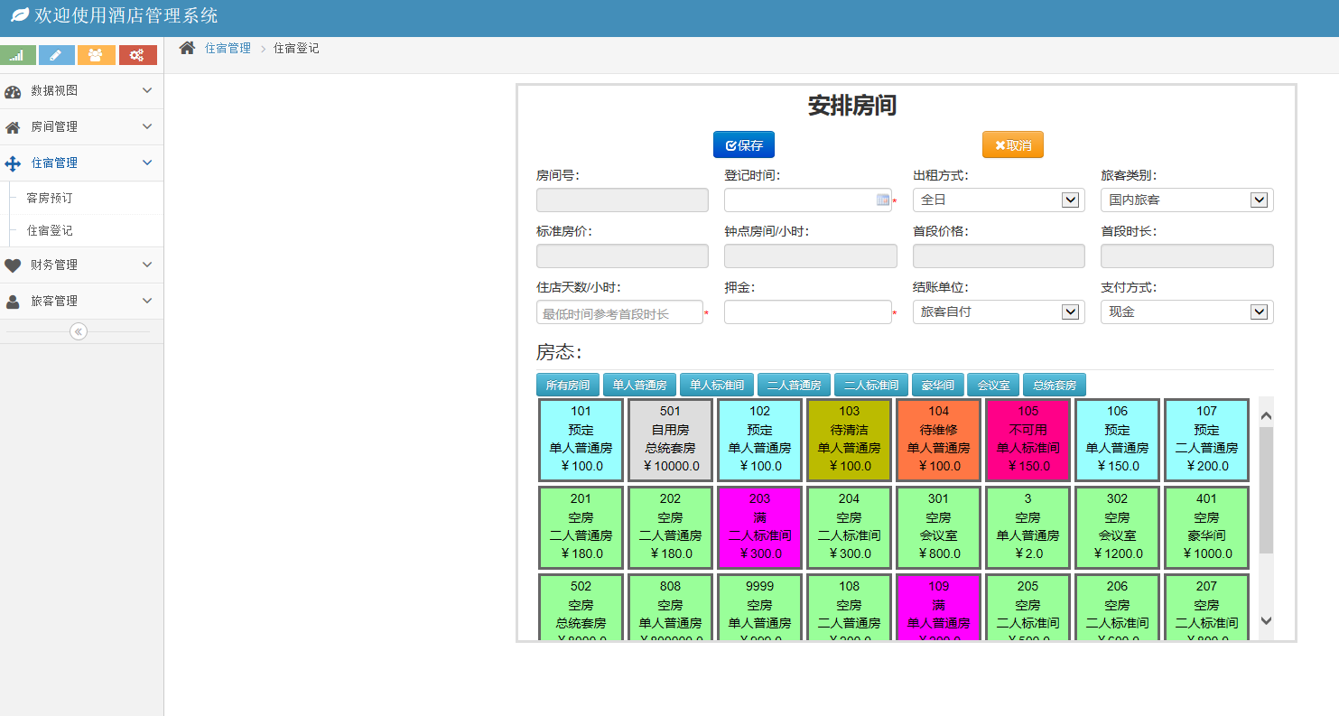Select room 302 会议室 tile
The width and height of the screenshot is (1339, 716).
1117,527
